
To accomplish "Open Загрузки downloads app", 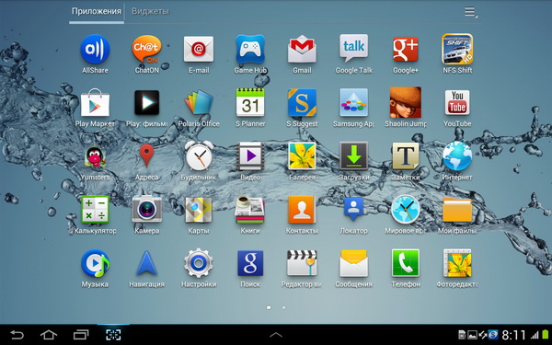I will pos(354,156).
